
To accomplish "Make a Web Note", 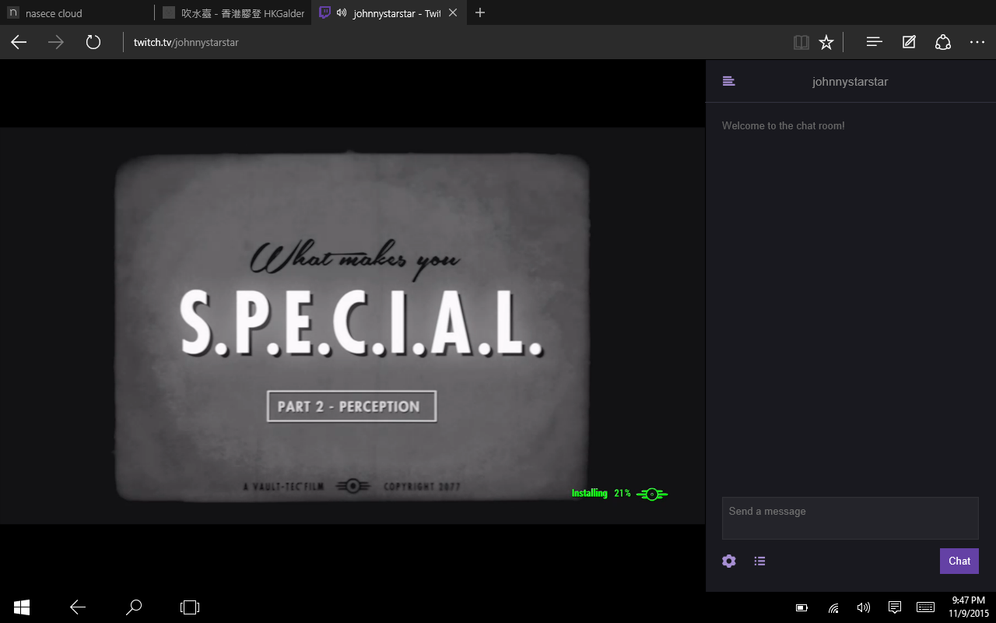I will pos(909,42).
